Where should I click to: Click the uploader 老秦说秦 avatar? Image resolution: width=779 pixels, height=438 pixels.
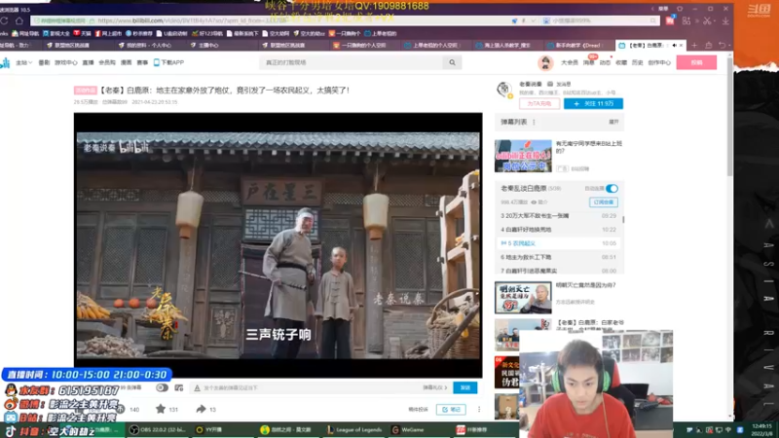(x=503, y=90)
